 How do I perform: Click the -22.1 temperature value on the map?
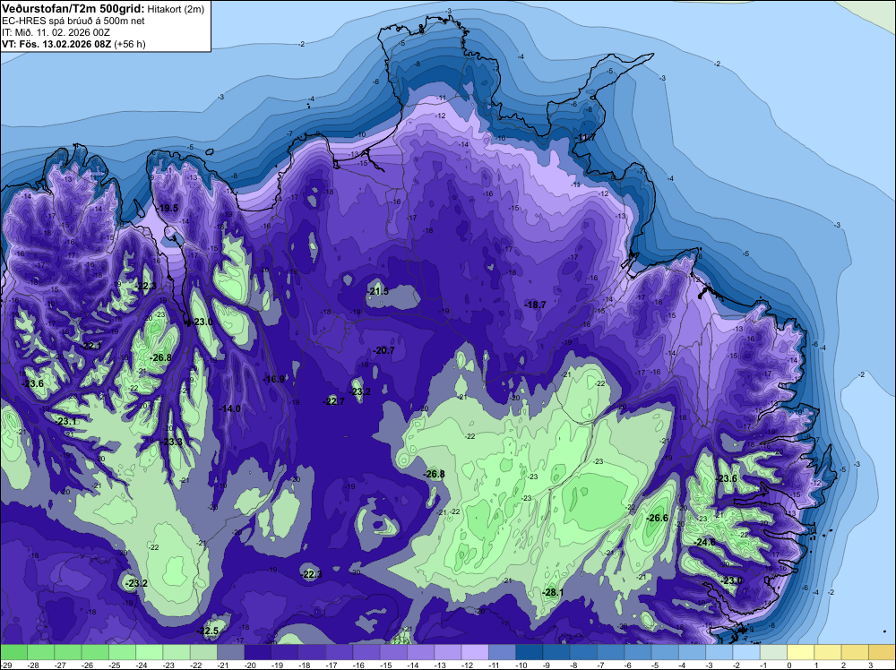click(91, 346)
